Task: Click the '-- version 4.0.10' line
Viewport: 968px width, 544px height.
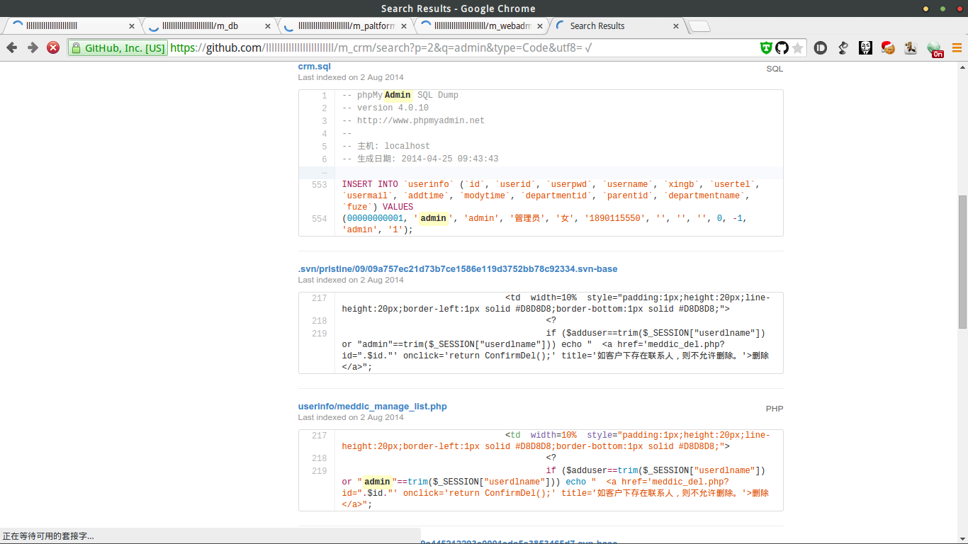Action: [385, 108]
